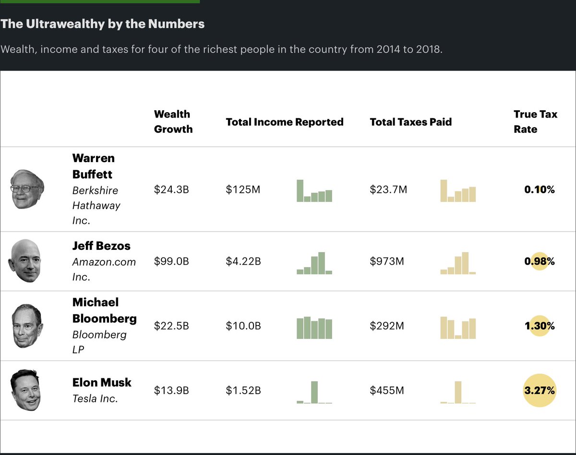Screen dimensions: 576x455
Task: Click Amazon.com Inc. company label
Action: pyautogui.click(x=104, y=269)
